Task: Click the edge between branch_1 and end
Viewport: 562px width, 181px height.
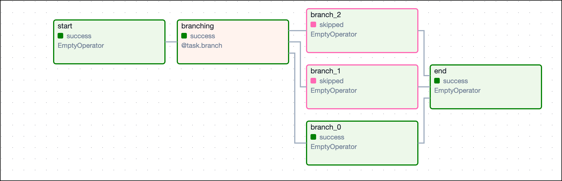Action: pos(424,87)
